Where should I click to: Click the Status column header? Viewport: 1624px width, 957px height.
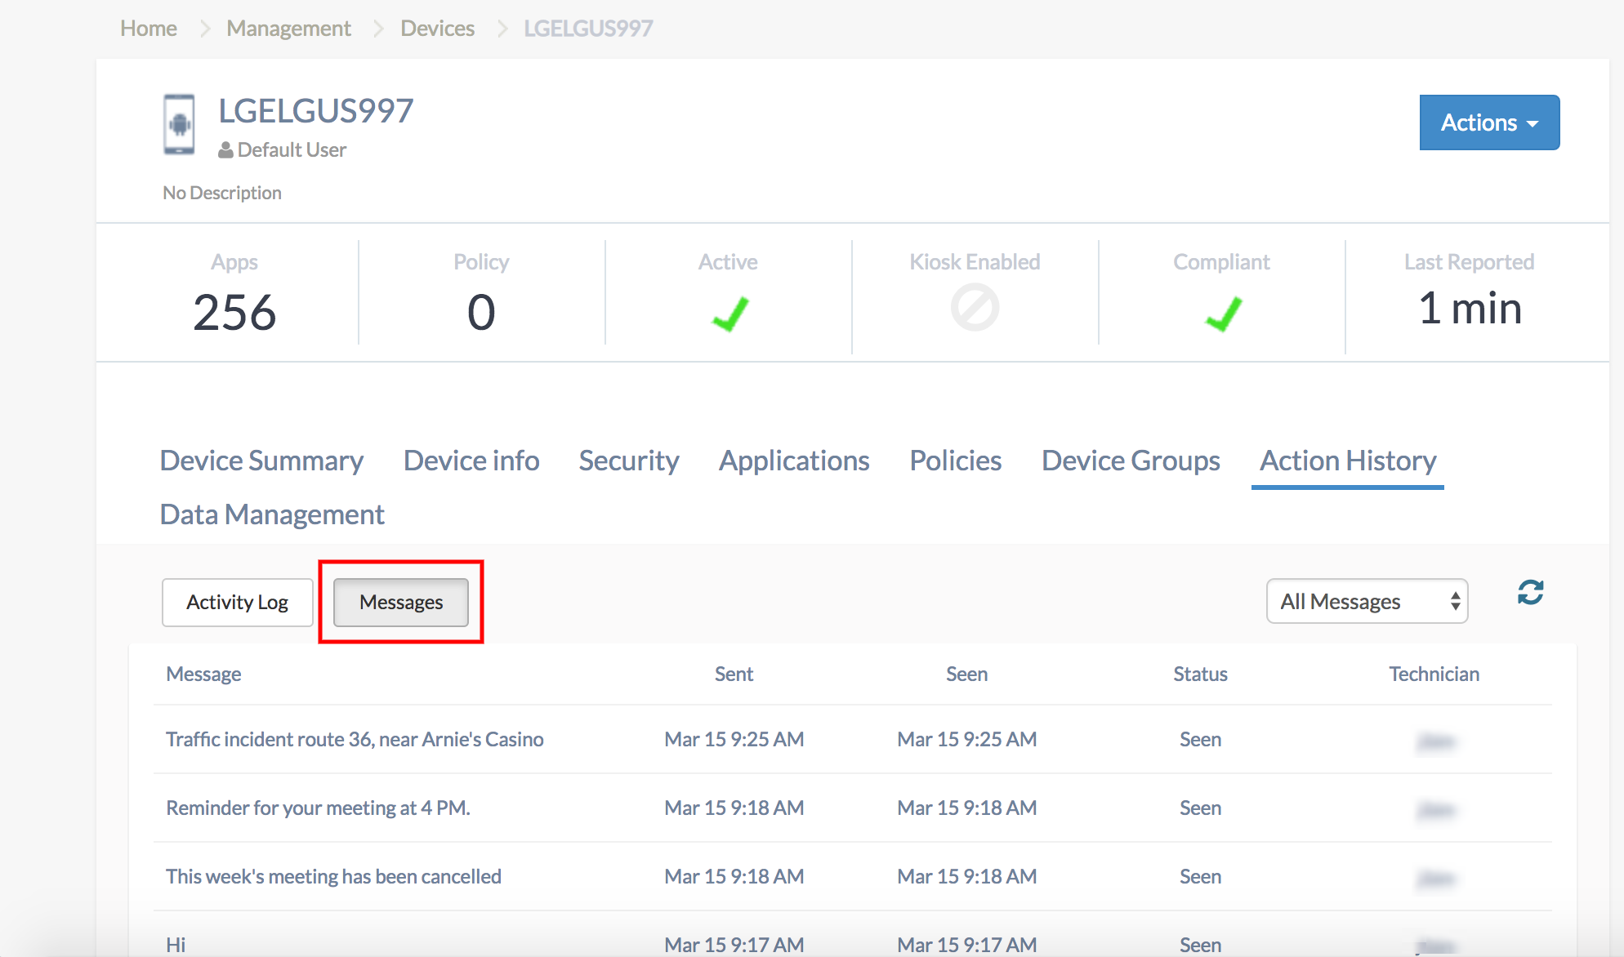(1200, 674)
